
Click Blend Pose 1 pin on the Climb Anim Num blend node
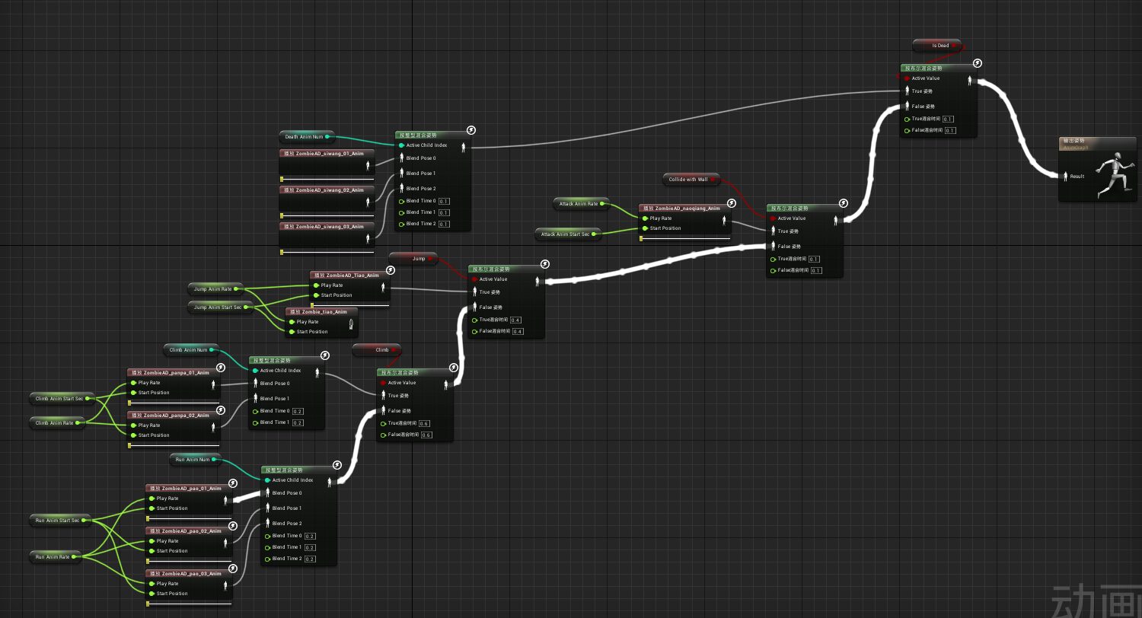click(255, 398)
